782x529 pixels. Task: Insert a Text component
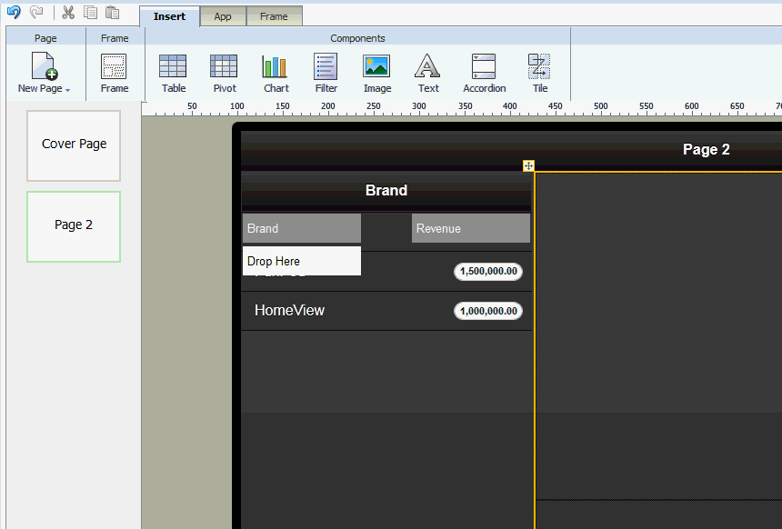[428, 73]
